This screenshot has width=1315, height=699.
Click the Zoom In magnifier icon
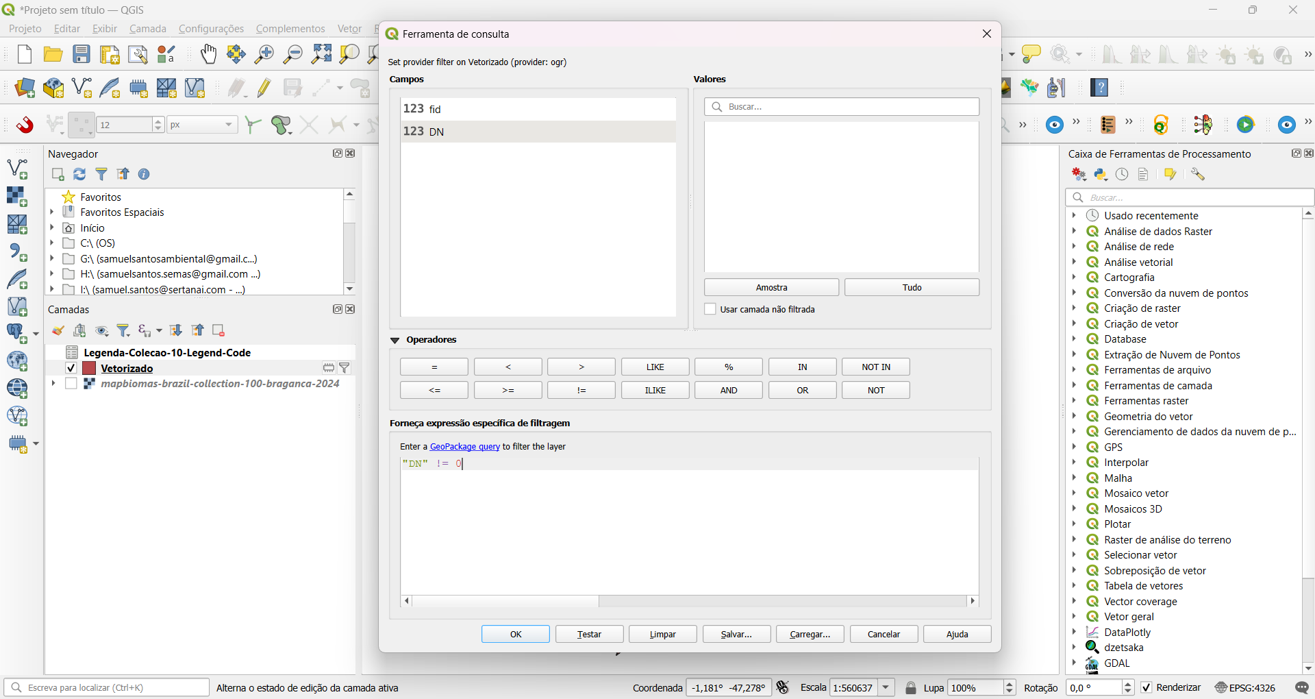pyautogui.click(x=264, y=54)
